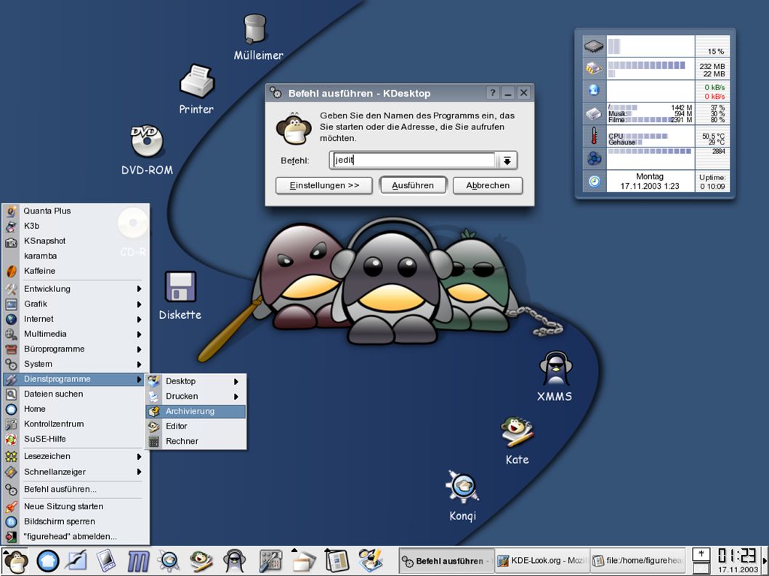Screen dimensions: 769x576
Task: Open the Mülleimer trash desktop icon
Action: coord(256,29)
